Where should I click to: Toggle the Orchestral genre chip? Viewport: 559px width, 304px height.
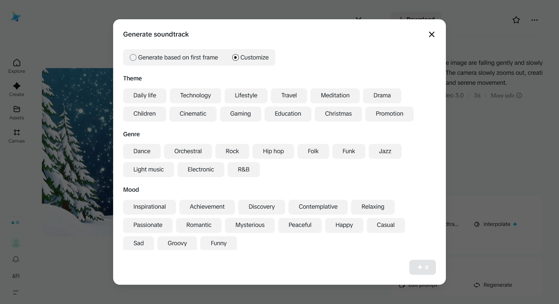(188, 151)
